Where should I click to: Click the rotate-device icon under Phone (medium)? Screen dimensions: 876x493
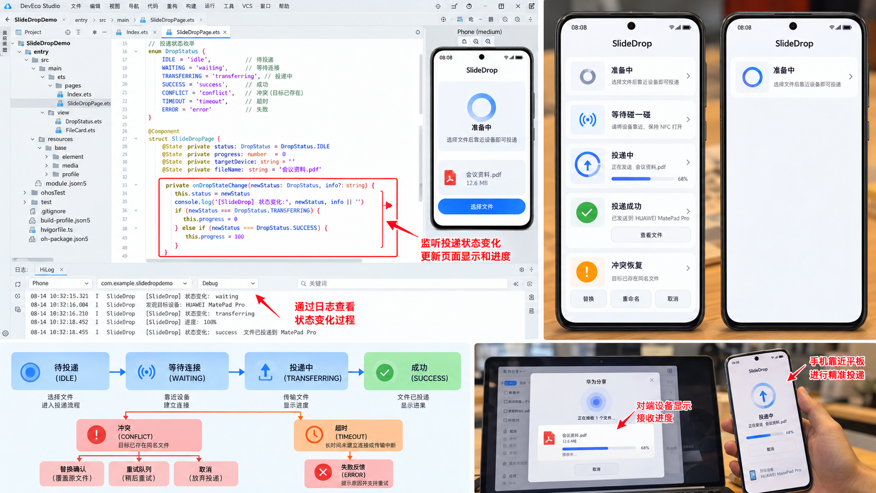(464, 41)
